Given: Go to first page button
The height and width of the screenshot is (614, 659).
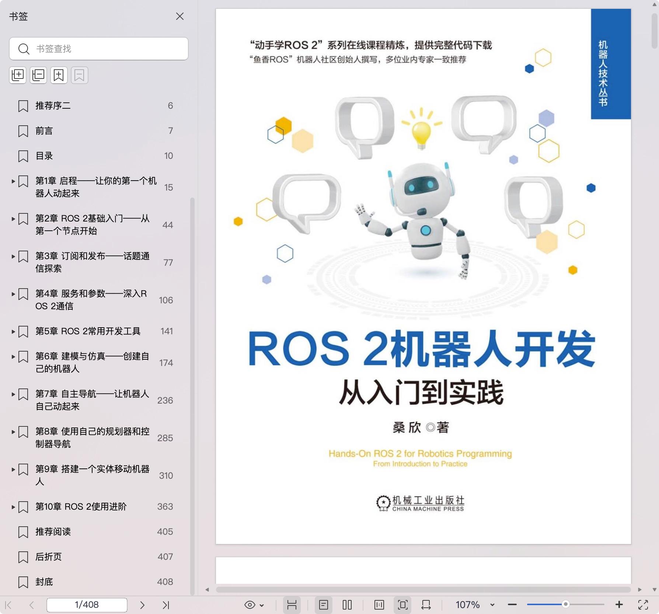Looking at the screenshot, I should (x=8, y=605).
